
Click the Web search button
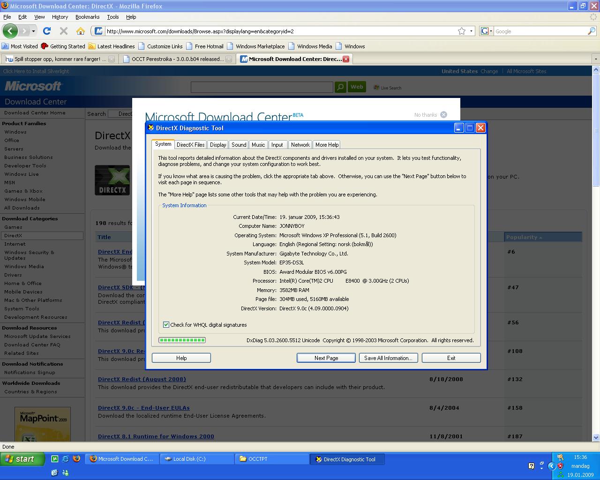coord(357,87)
